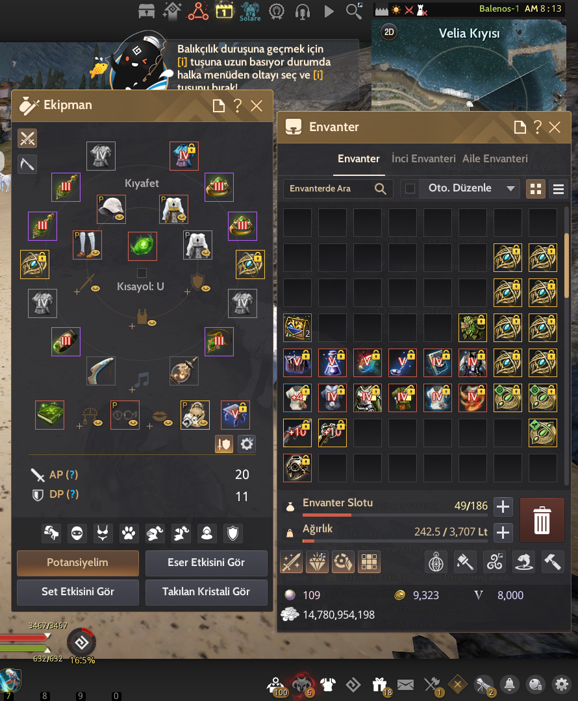Click Takılan Kristali Gör button

[206, 592]
